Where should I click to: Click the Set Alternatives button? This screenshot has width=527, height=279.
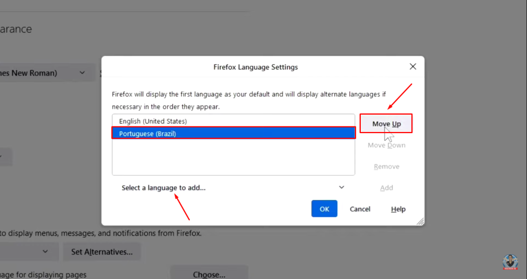click(x=102, y=252)
